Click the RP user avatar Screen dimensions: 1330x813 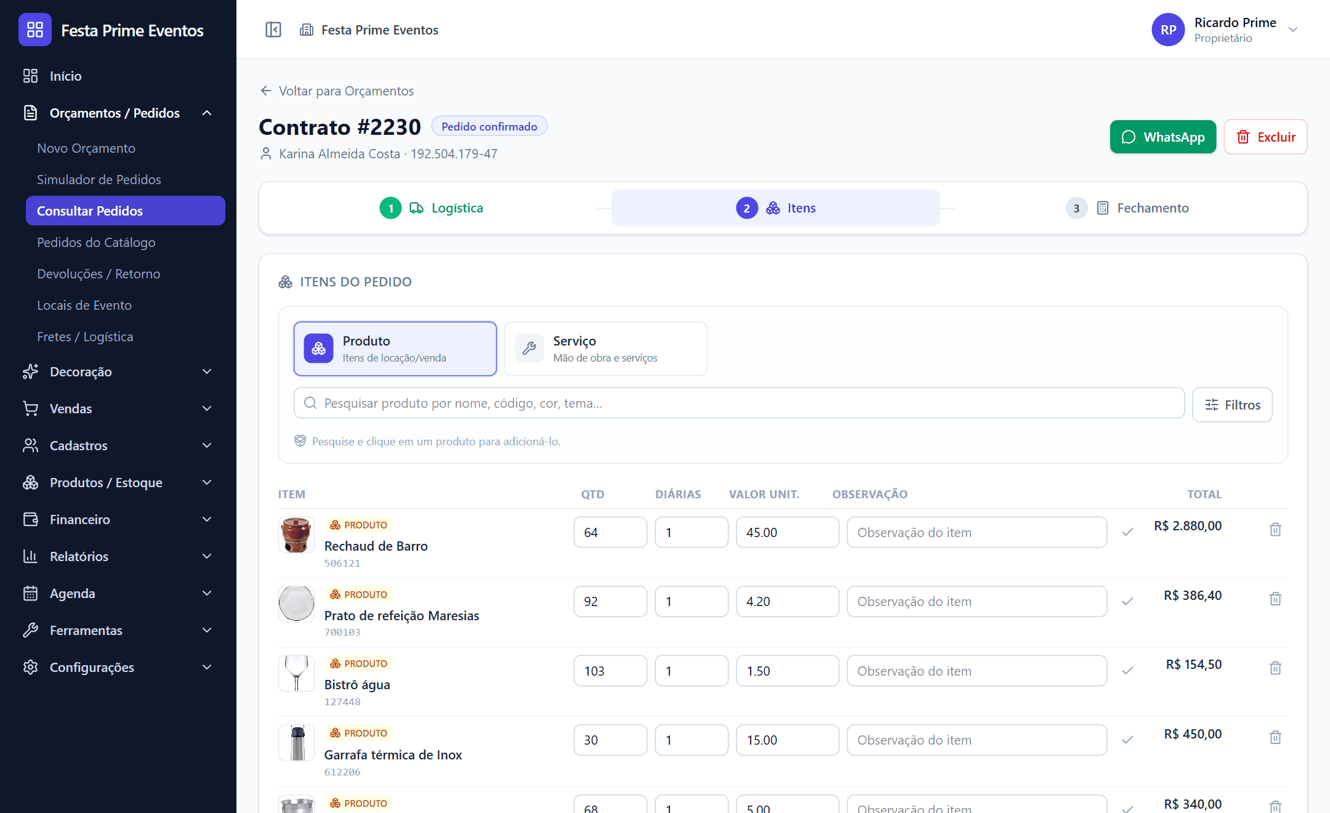(x=1168, y=30)
